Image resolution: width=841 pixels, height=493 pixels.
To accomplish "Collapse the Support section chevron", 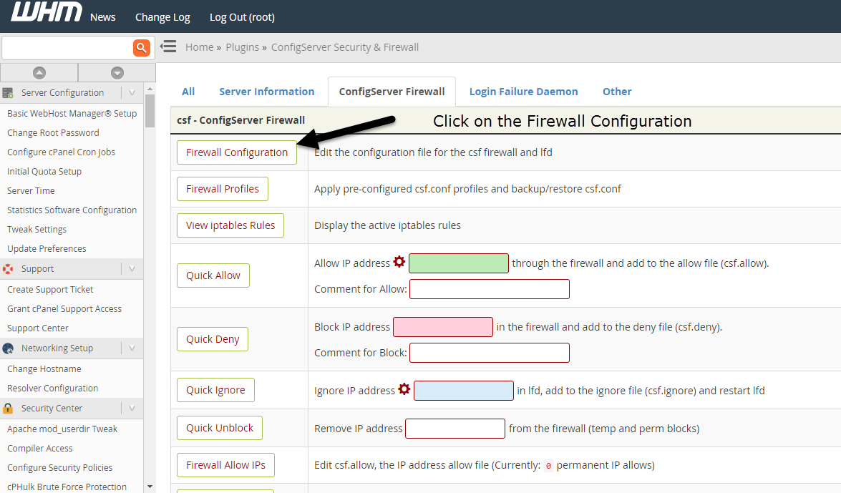I will 132,269.
